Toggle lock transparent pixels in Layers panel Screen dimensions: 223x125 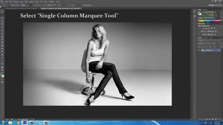pos(202,47)
